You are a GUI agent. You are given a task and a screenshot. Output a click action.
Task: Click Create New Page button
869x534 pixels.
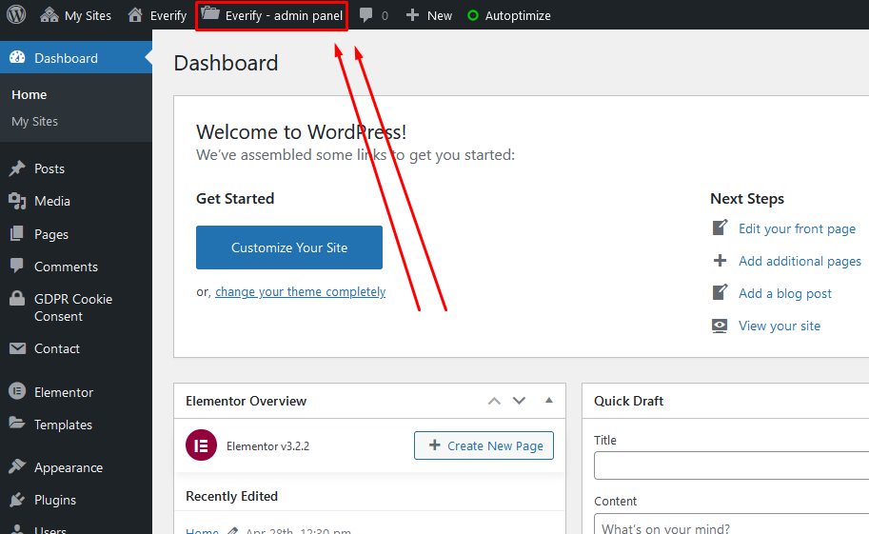(484, 445)
